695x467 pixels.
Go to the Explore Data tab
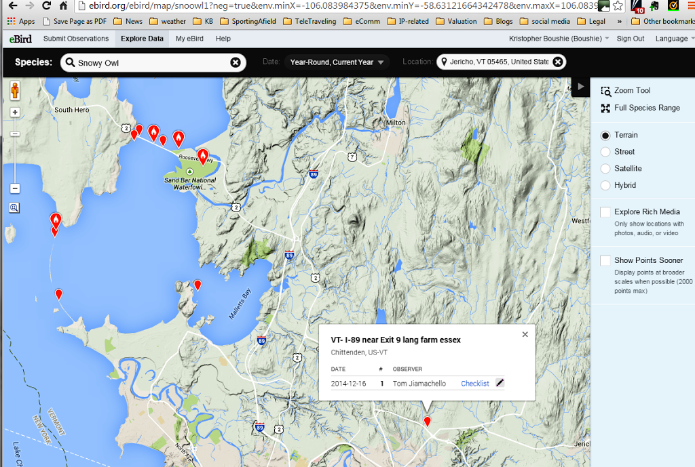(143, 39)
